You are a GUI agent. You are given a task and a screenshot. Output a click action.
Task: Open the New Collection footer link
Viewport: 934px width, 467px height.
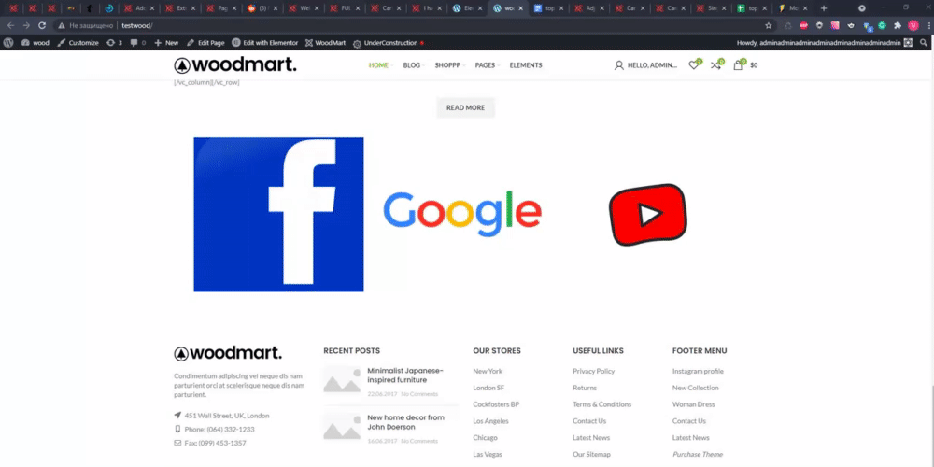[x=695, y=388]
